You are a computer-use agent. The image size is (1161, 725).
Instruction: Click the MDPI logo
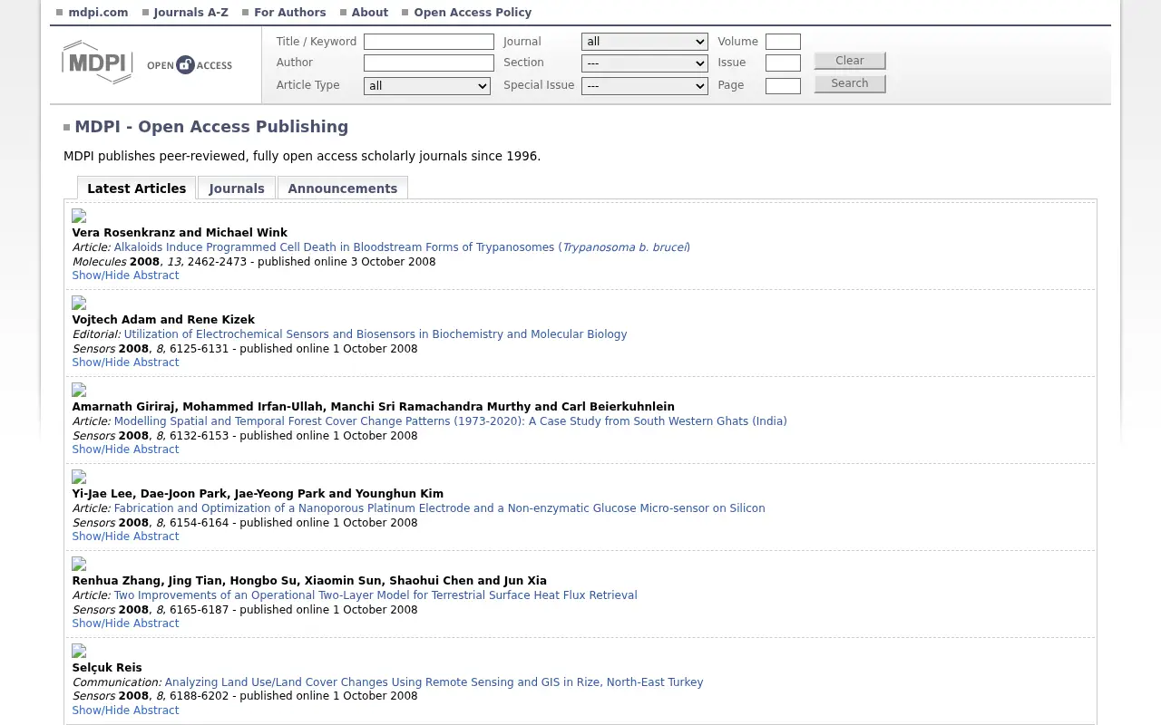pos(97,63)
